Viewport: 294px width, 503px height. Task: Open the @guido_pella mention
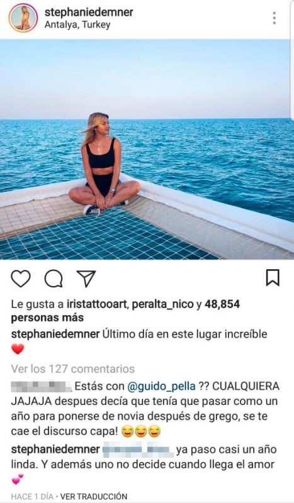pos(161,386)
